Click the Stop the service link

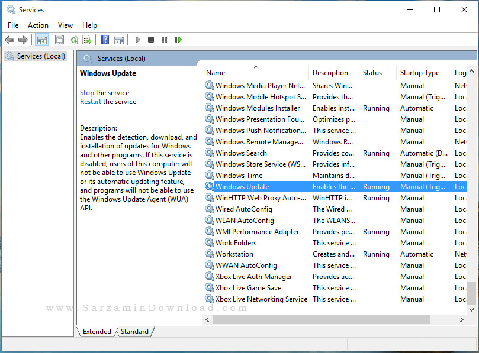[87, 93]
